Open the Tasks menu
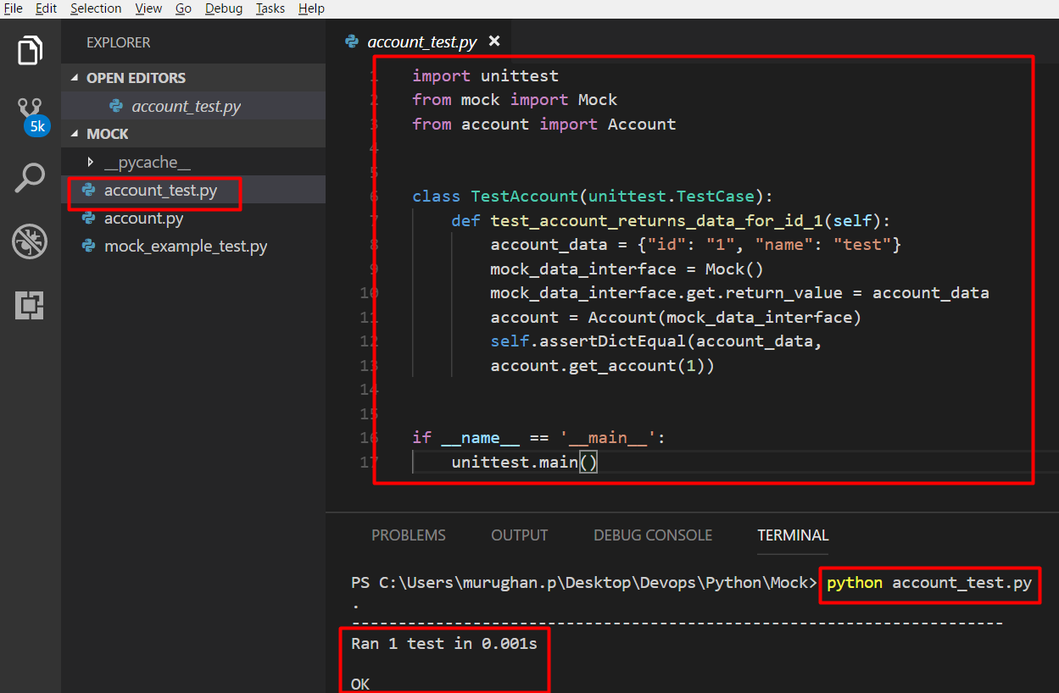The height and width of the screenshot is (693, 1059). [270, 8]
